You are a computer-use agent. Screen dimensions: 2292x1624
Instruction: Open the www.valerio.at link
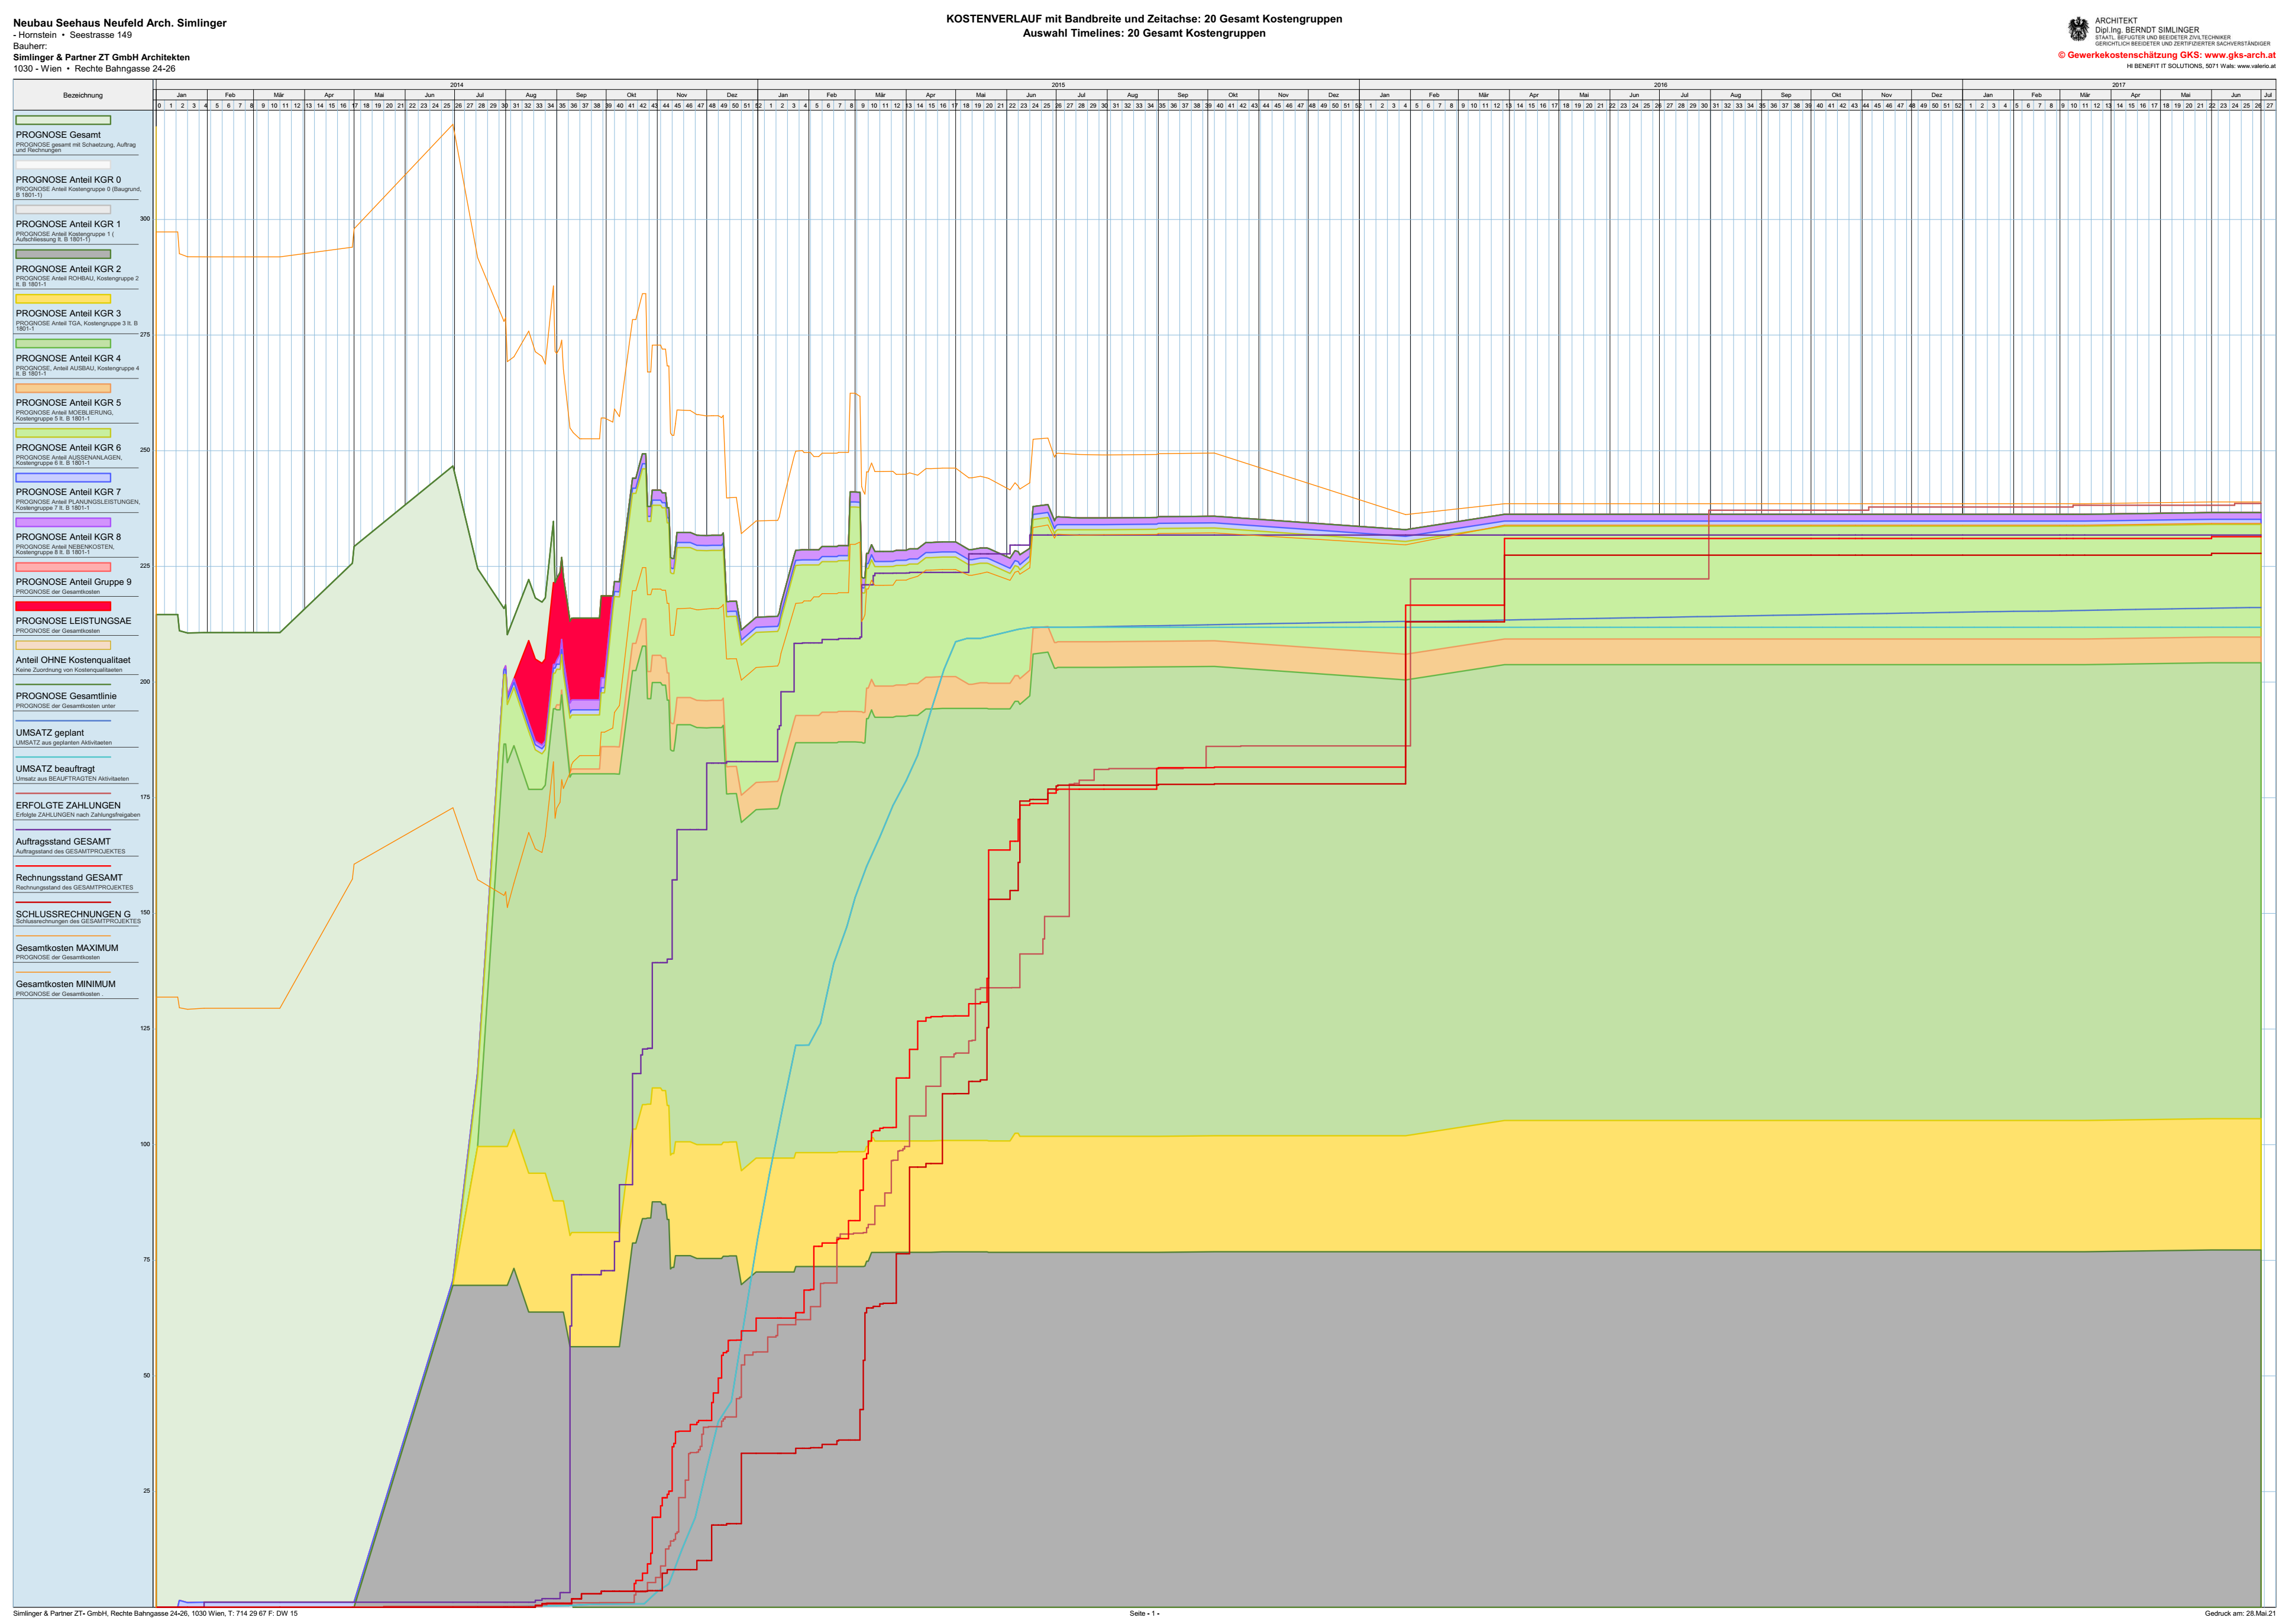tap(2256, 66)
